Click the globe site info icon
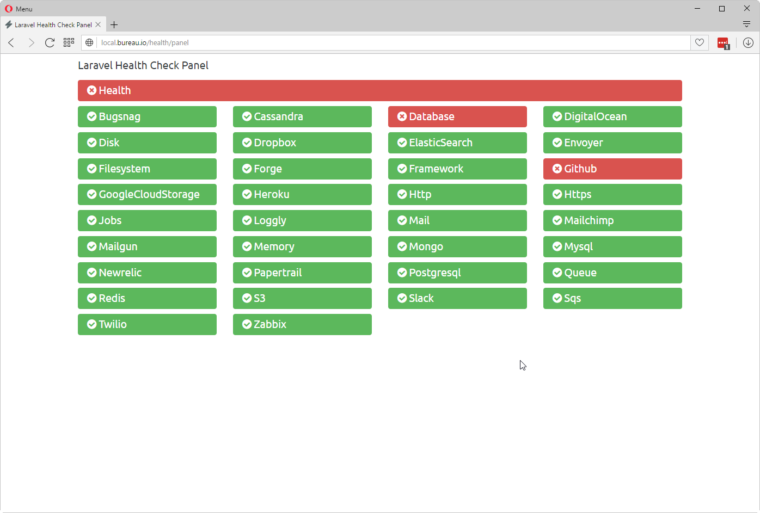Image resolution: width=760 pixels, height=513 pixels. click(x=89, y=42)
